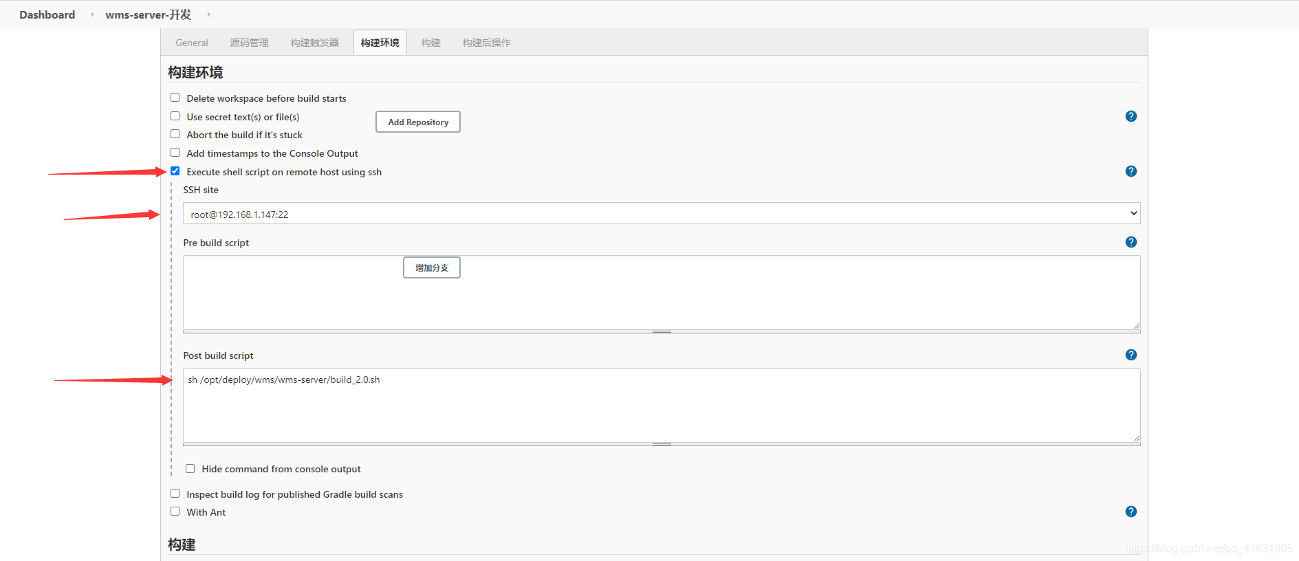Screen dimensions: 1299x561
Task: Open help icon for With Ant
Action: point(1131,511)
